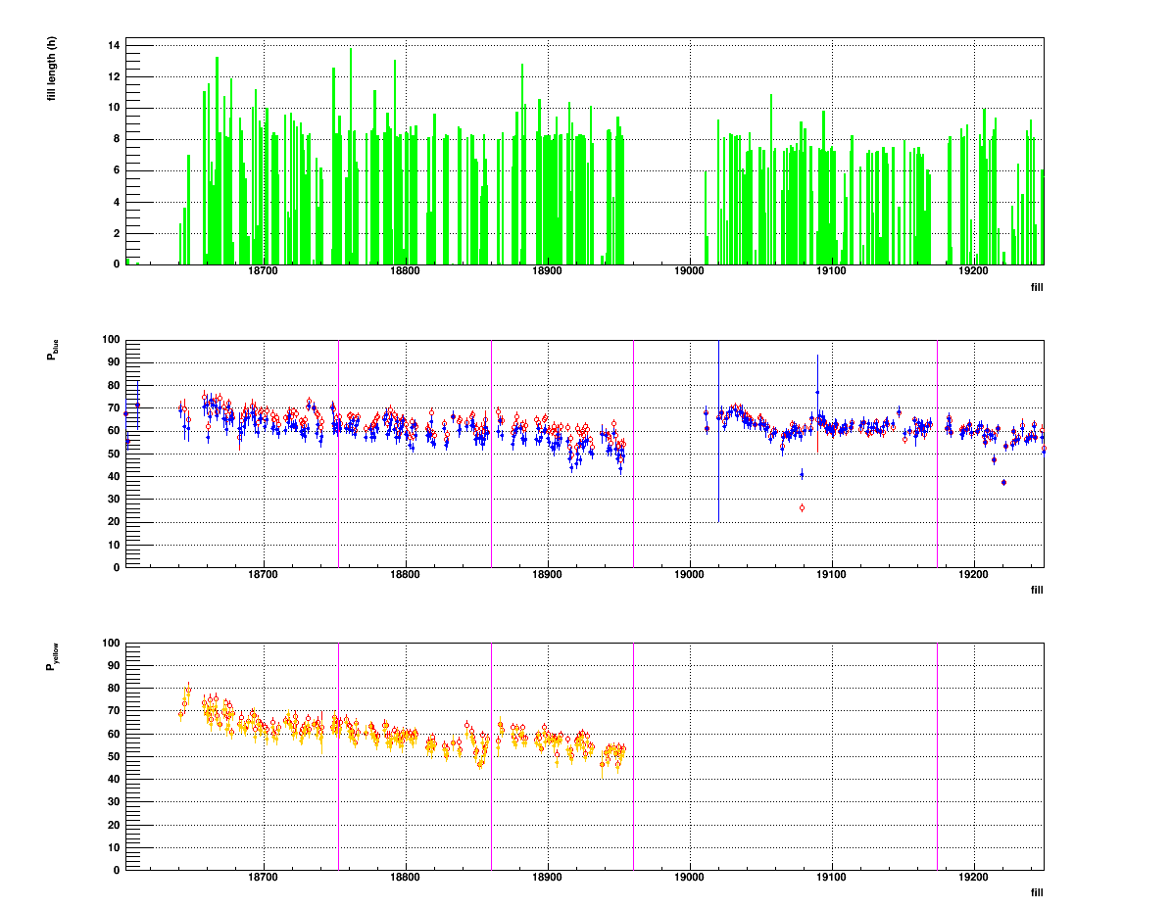Click the highest P_yellow point near 80
This screenshot has height=909, width=1172.
click(x=188, y=689)
